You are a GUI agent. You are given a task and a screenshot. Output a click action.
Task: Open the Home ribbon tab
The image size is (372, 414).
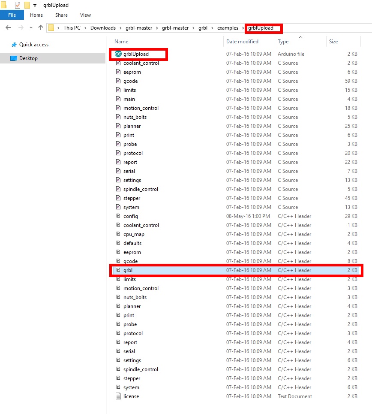[36, 15]
